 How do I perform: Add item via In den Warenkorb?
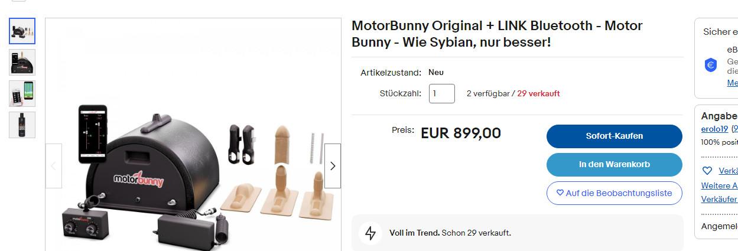pyautogui.click(x=614, y=165)
